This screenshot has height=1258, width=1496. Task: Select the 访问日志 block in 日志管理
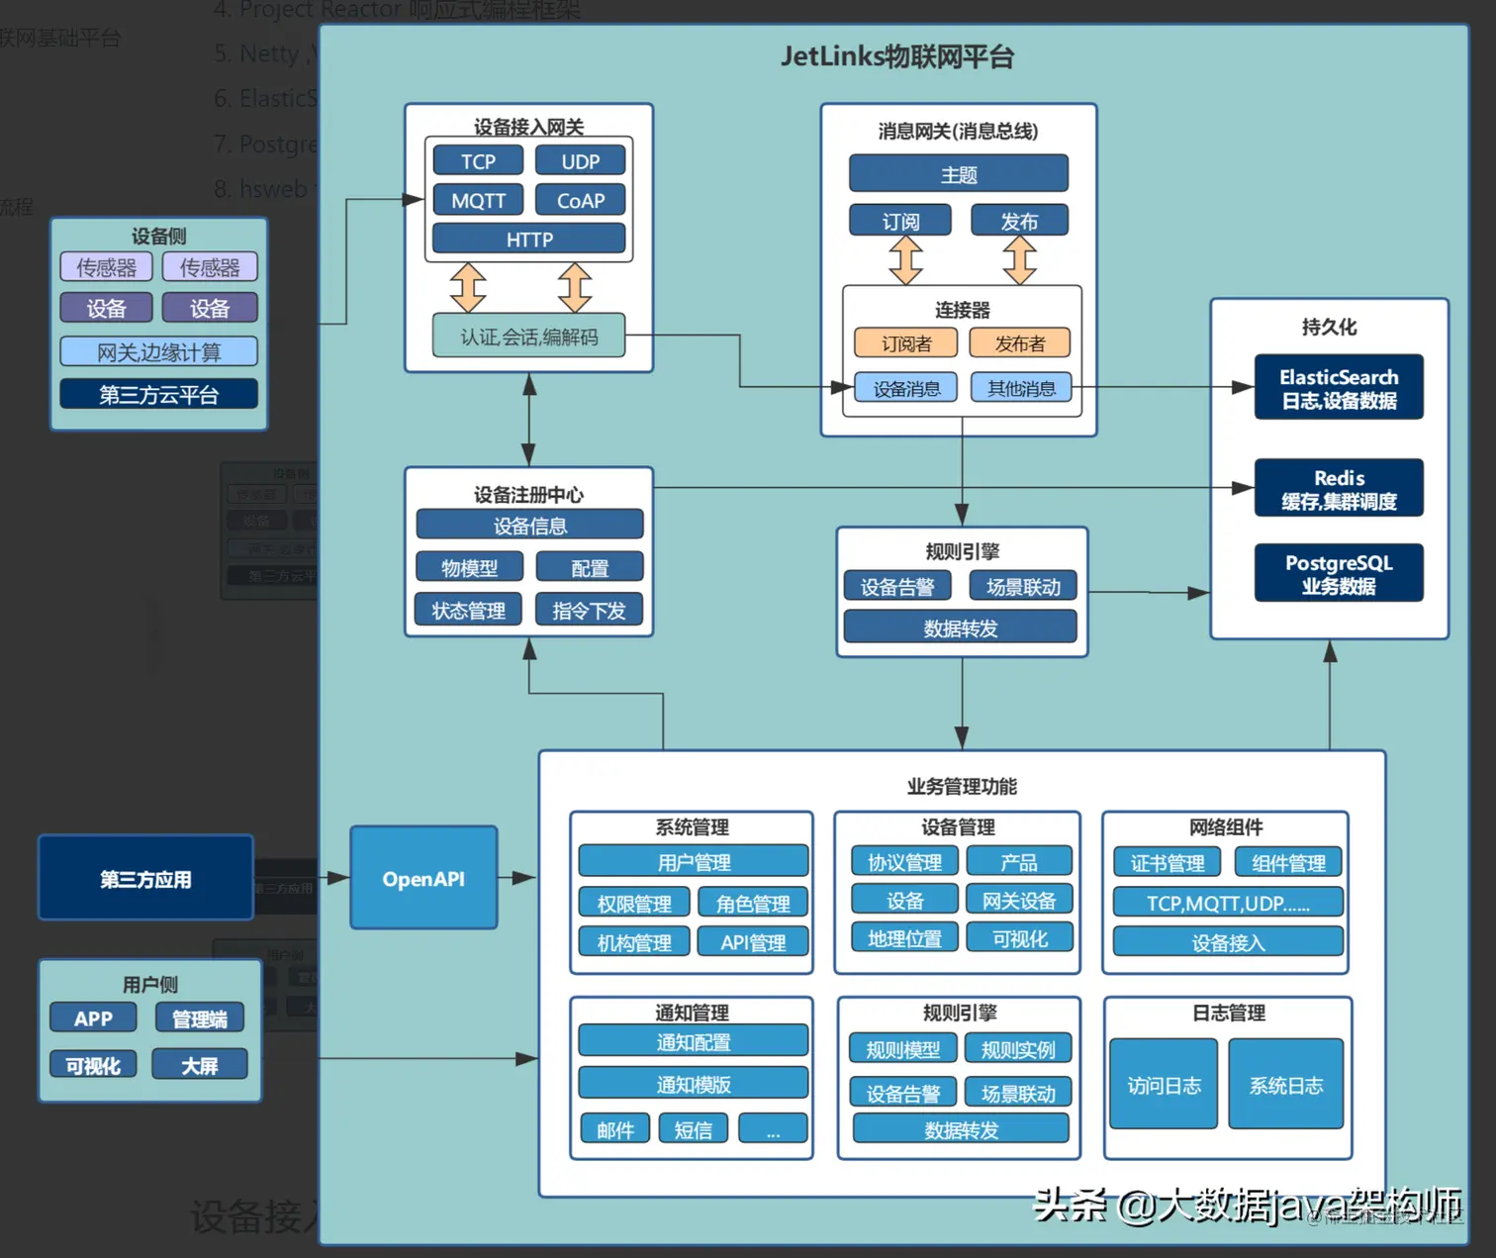(x=1164, y=1085)
